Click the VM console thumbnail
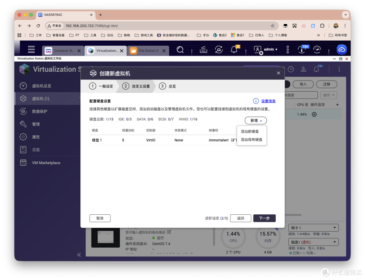The image size is (365, 280). coord(105,238)
